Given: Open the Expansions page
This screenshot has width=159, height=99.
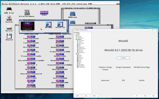Looking at the screenshot, I should (x=81, y=50).
